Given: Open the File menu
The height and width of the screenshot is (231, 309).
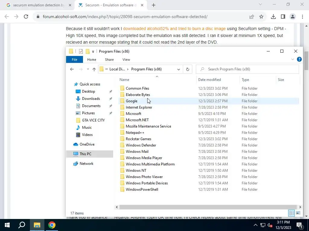Looking at the screenshot, I should coord(75,60).
